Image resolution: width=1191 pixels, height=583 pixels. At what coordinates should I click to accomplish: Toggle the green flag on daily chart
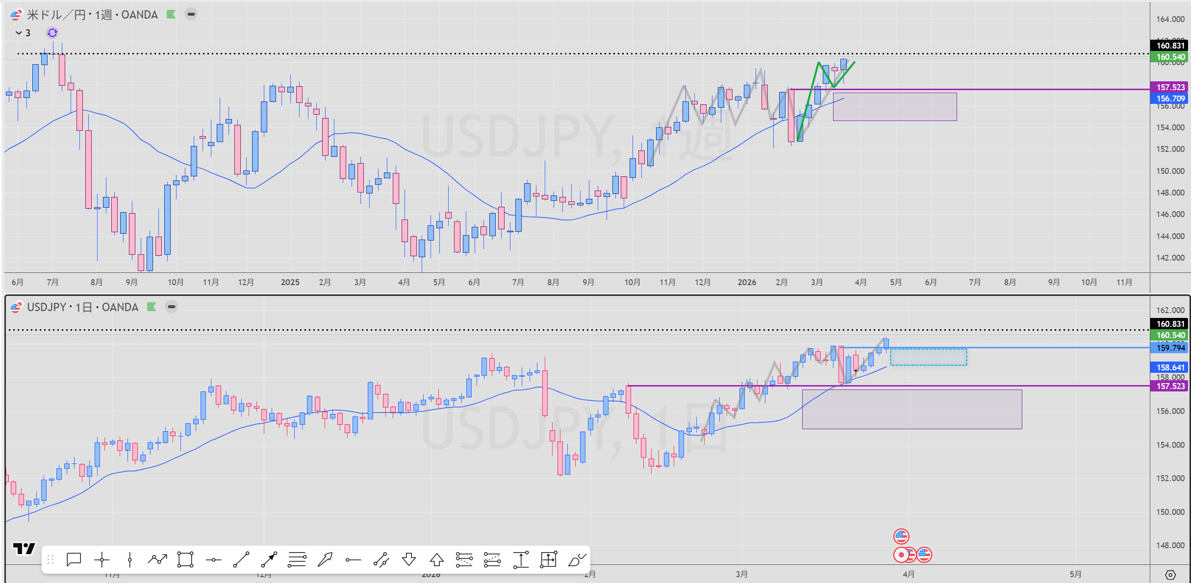(152, 307)
